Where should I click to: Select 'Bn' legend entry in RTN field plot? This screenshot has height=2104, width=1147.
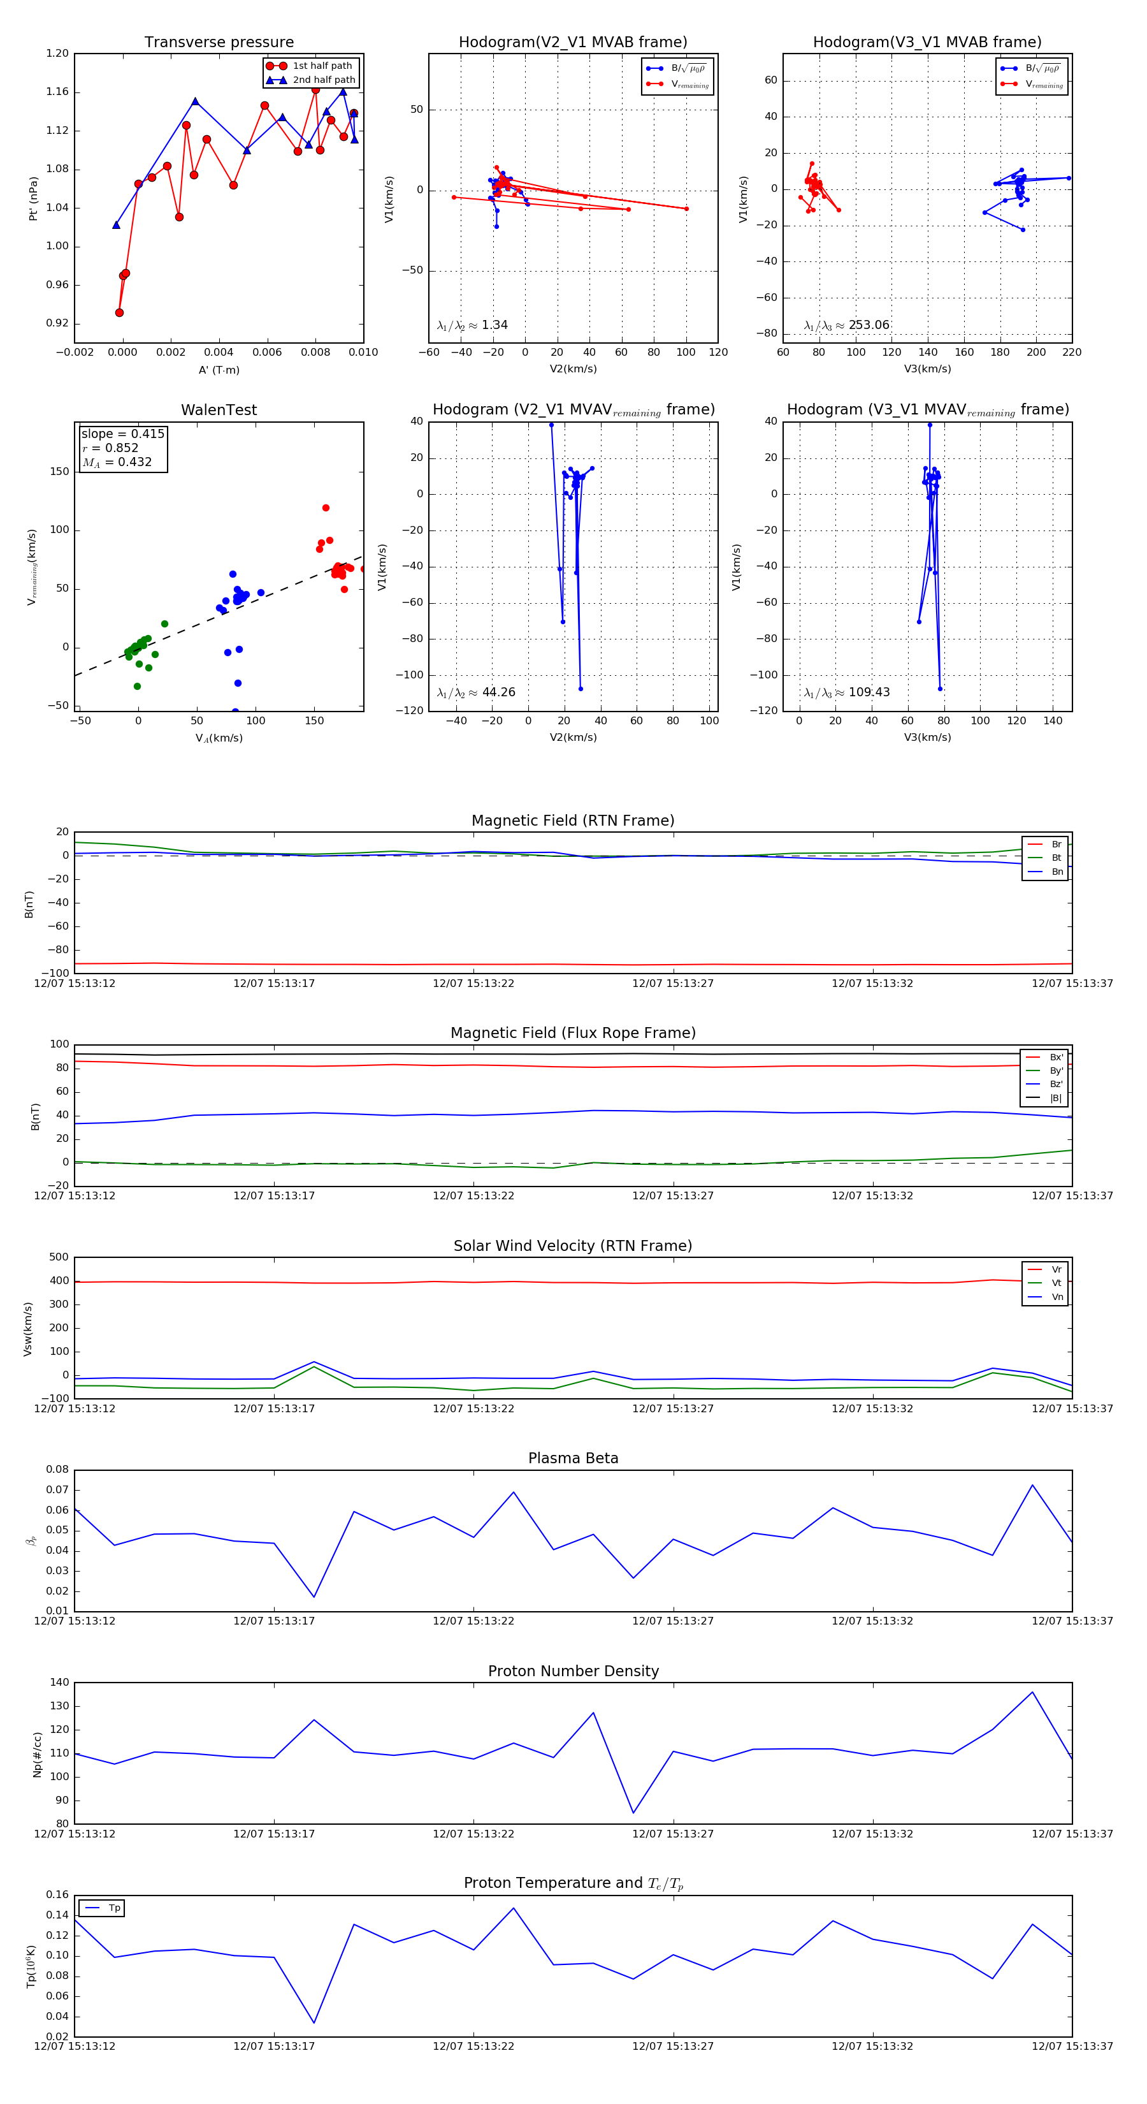pos(1045,872)
